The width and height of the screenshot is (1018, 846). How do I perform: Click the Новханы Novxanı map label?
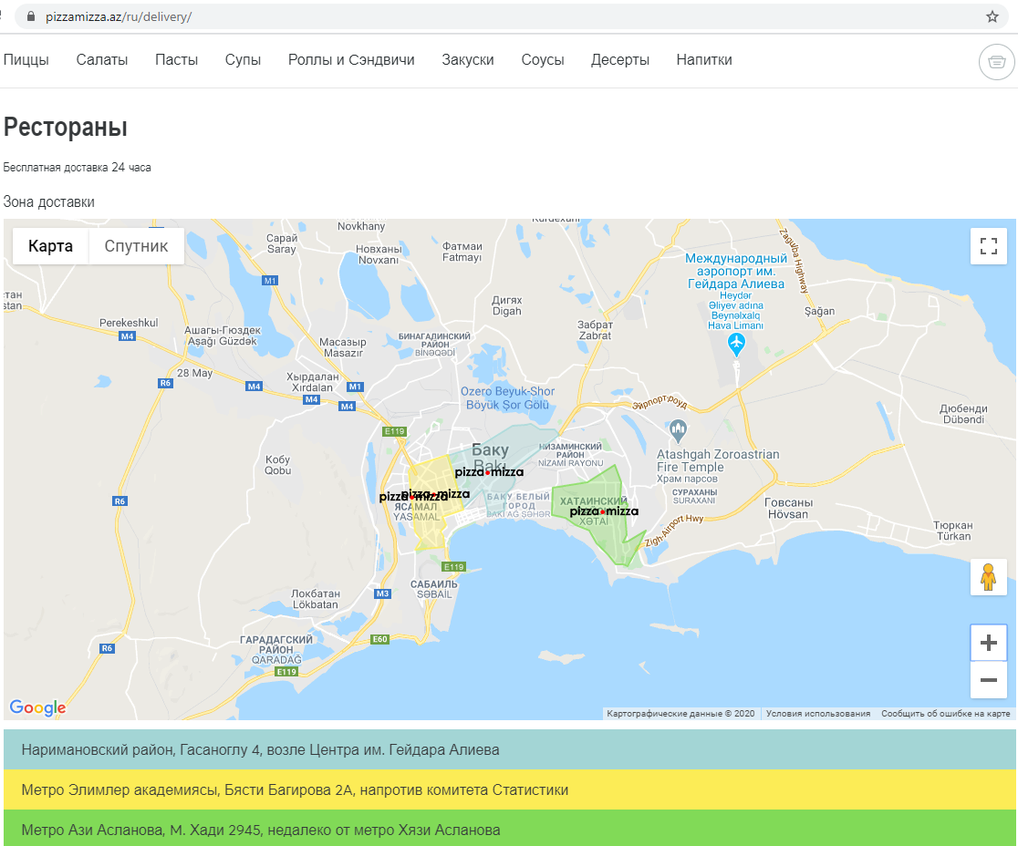coord(379,254)
